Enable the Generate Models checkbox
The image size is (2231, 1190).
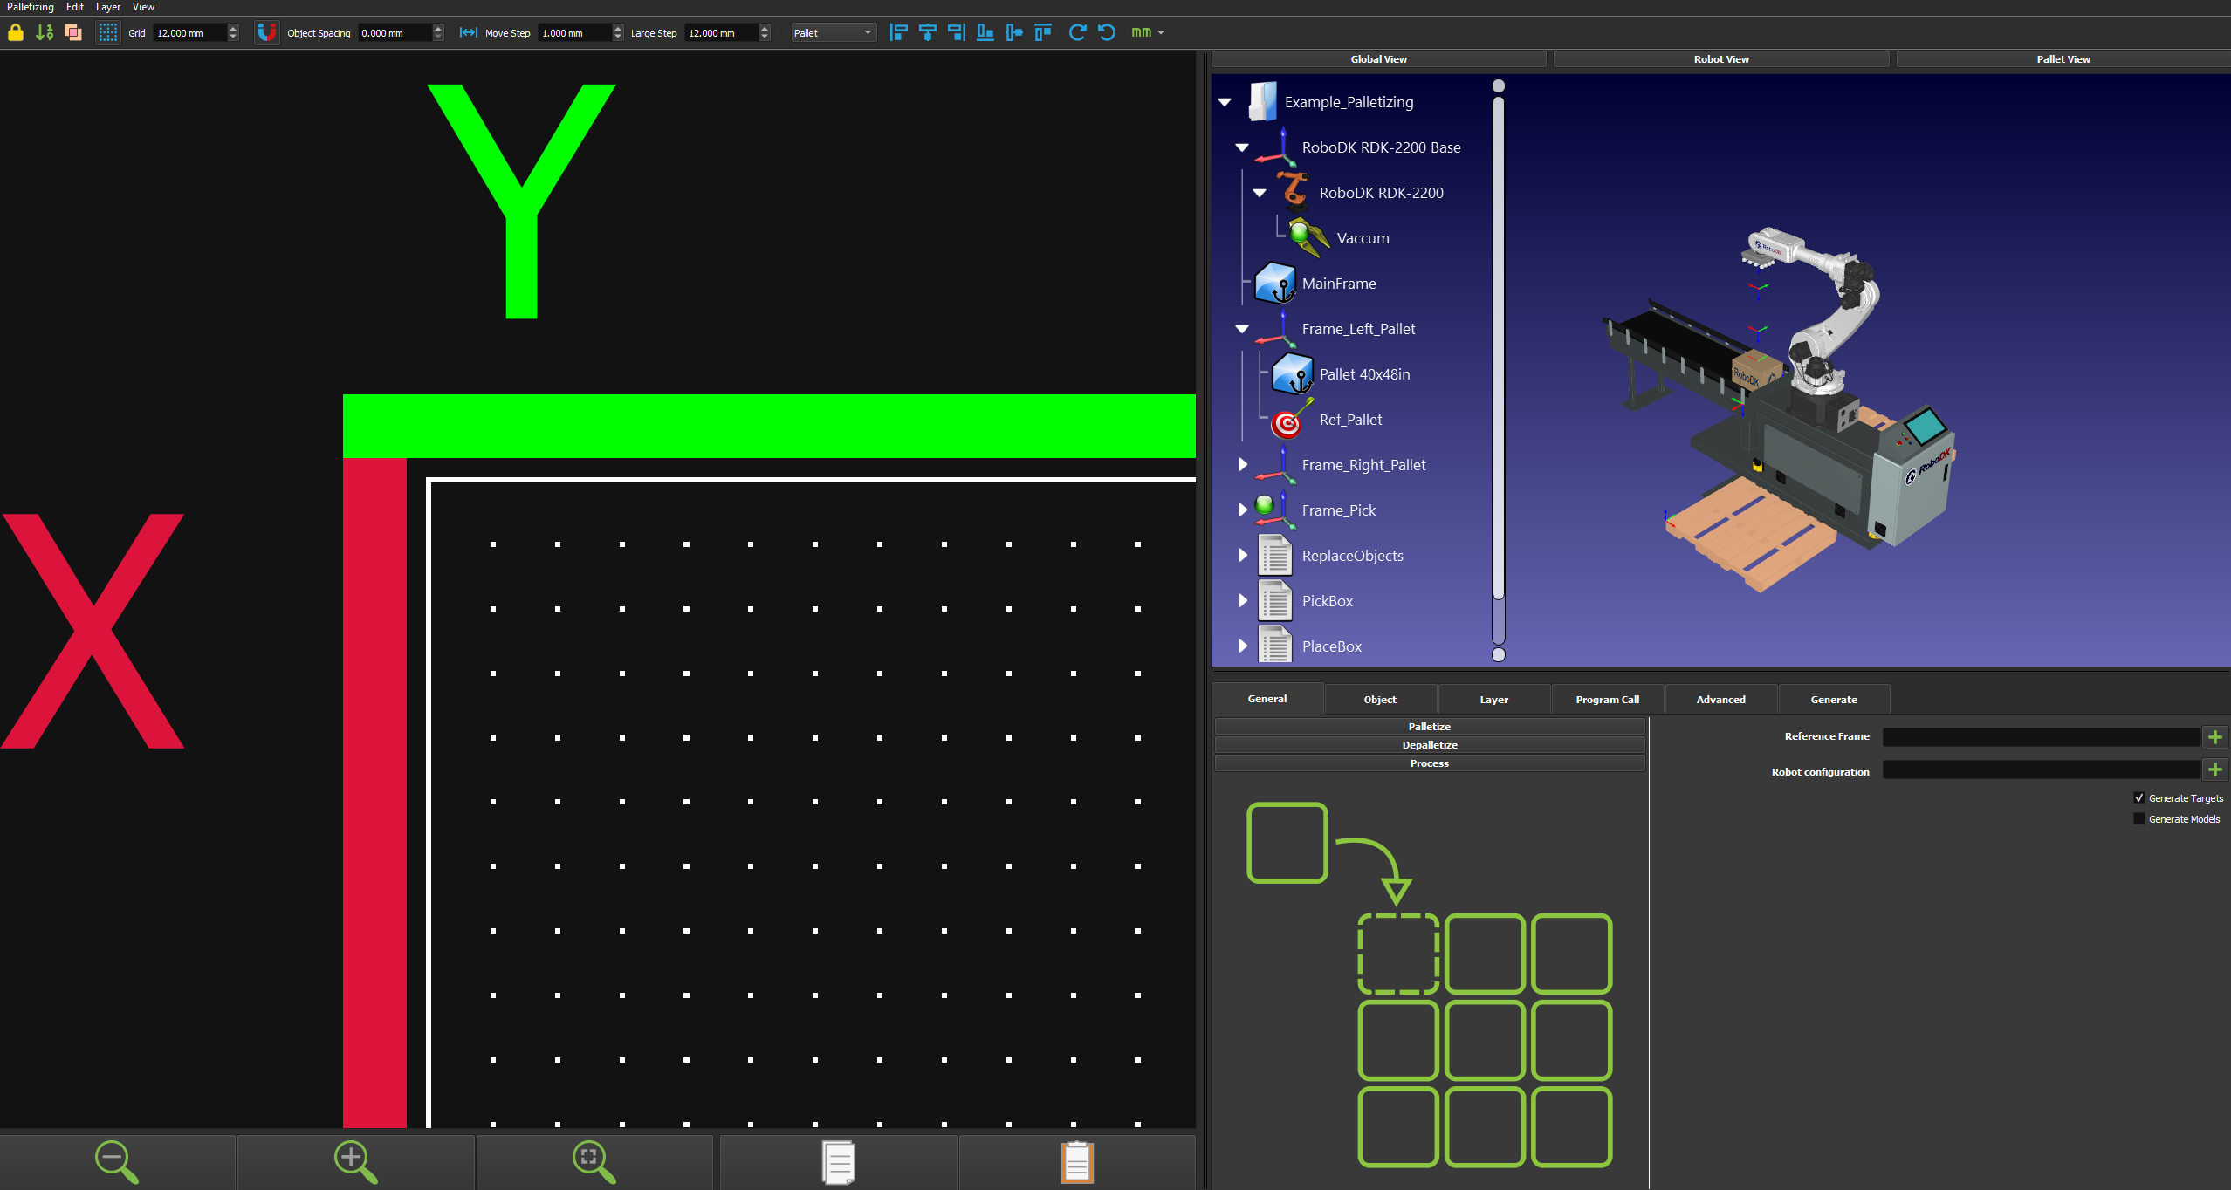click(x=2138, y=819)
